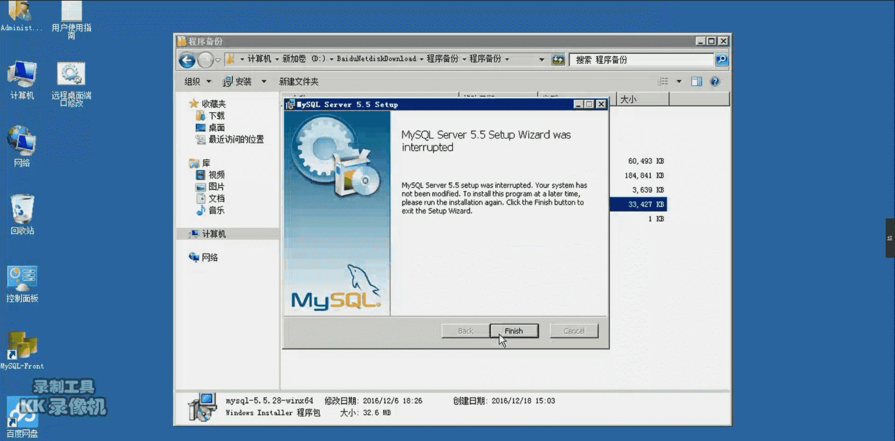The image size is (895, 441).
Task: Click 计算机 in the address bar breadcrumb
Action: pyautogui.click(x=259, y=59)
